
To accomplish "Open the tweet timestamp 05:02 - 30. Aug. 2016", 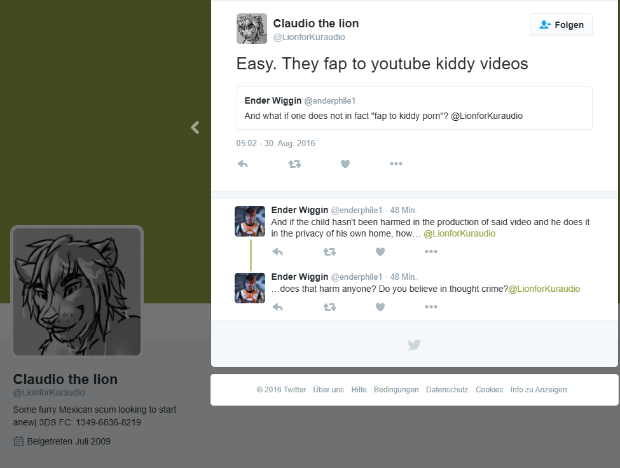I will [275, 144].
